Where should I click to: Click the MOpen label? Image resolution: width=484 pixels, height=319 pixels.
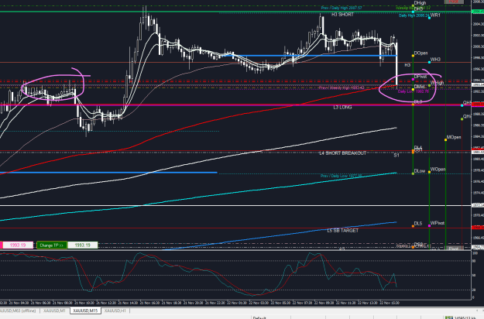[x=454, y=137]
